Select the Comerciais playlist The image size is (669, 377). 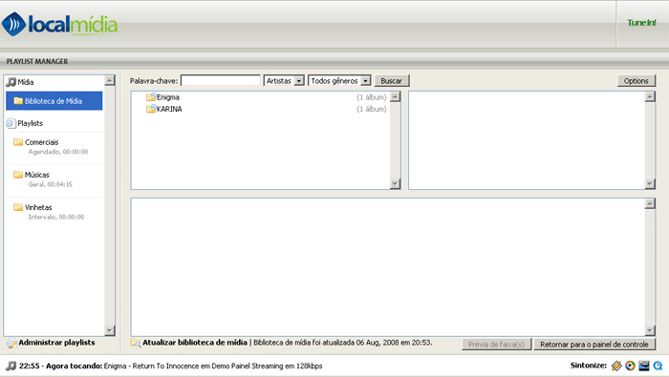point(54,147)
